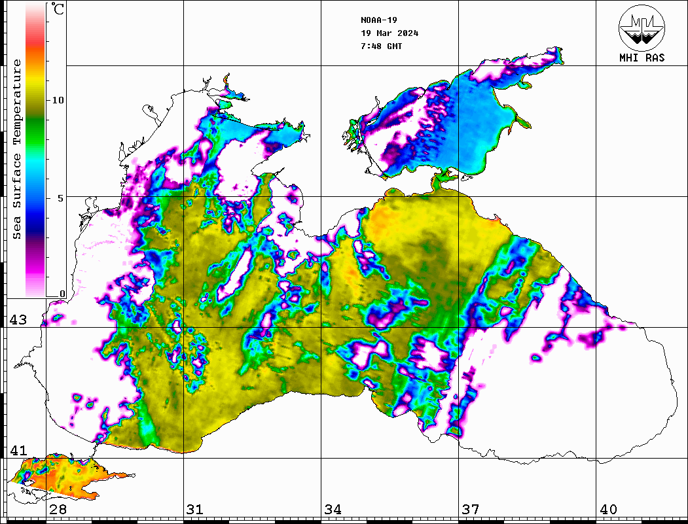Screen dimensions: 688x524
Task: Click longitude label '40'
Action: tap(608, 509)
